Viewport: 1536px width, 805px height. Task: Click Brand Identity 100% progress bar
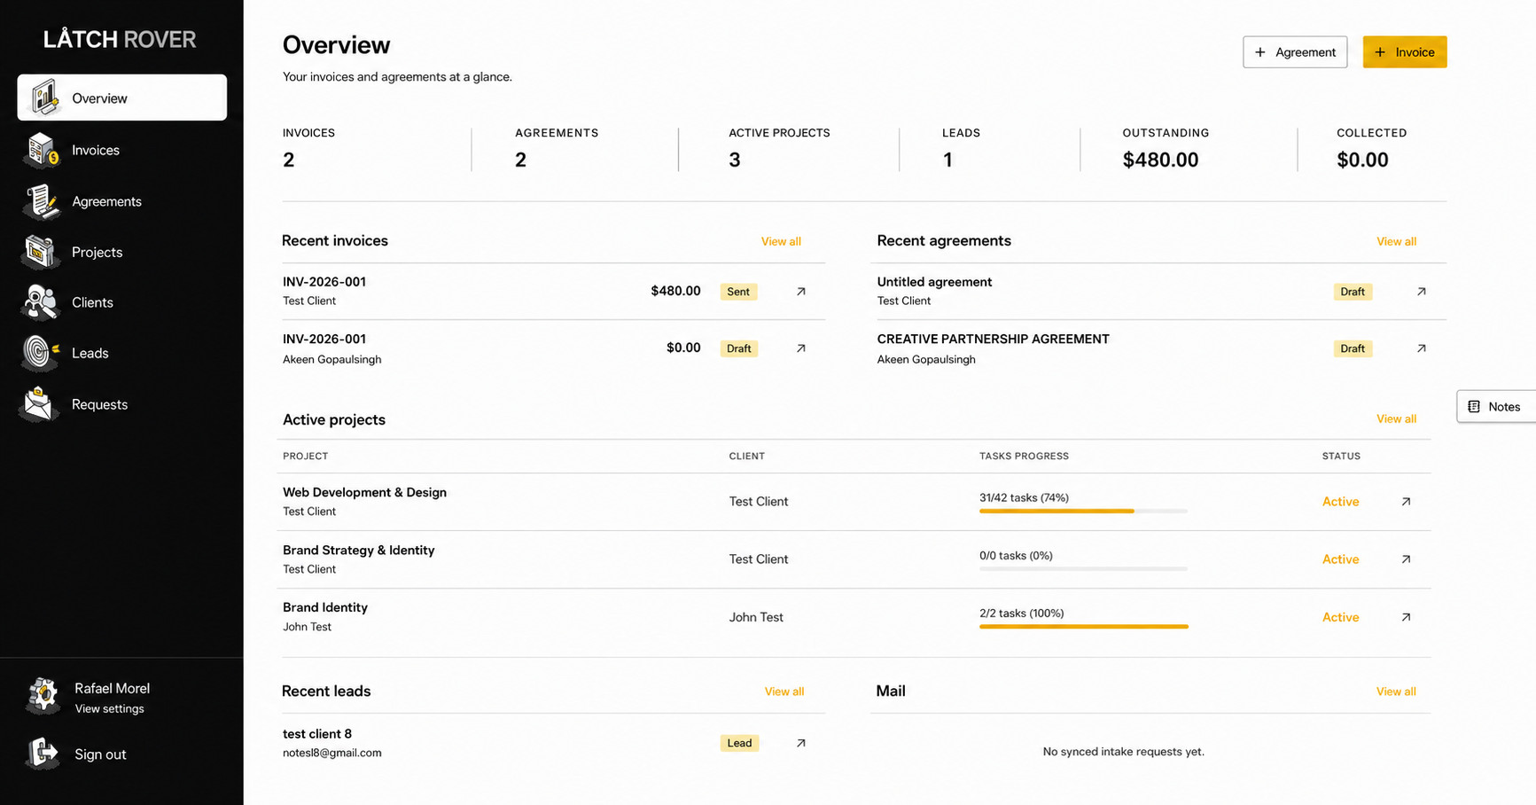[1083, 627]
